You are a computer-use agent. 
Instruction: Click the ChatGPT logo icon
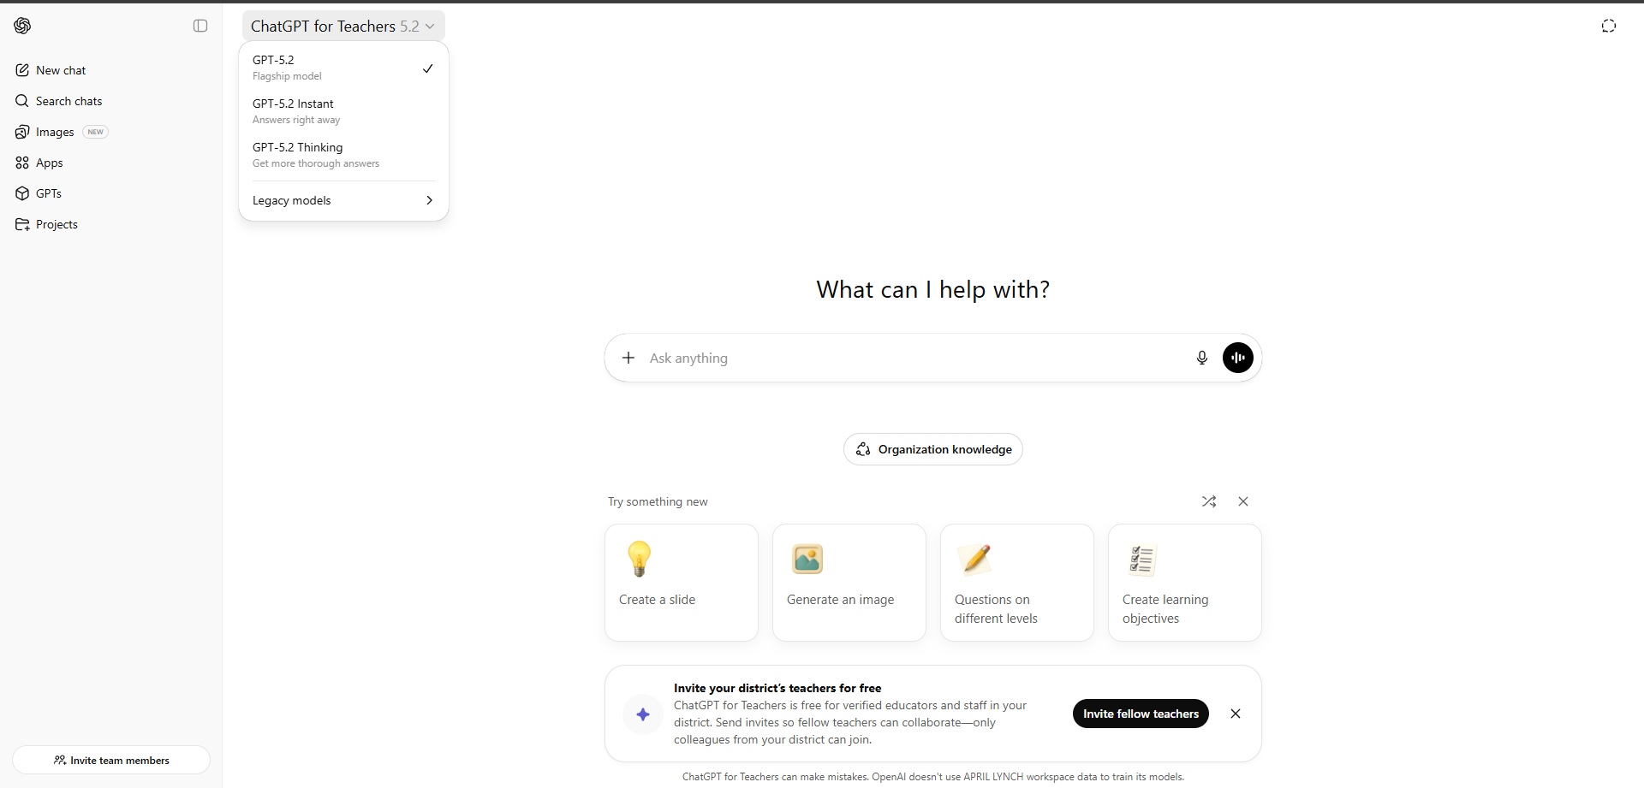(x=23, y=26)
